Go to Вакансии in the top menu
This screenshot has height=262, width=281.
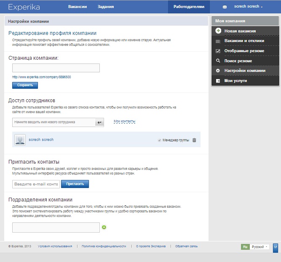pos(77,7)
